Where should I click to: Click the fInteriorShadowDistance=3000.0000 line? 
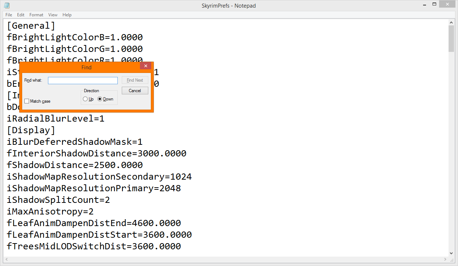tap(96, 154)
